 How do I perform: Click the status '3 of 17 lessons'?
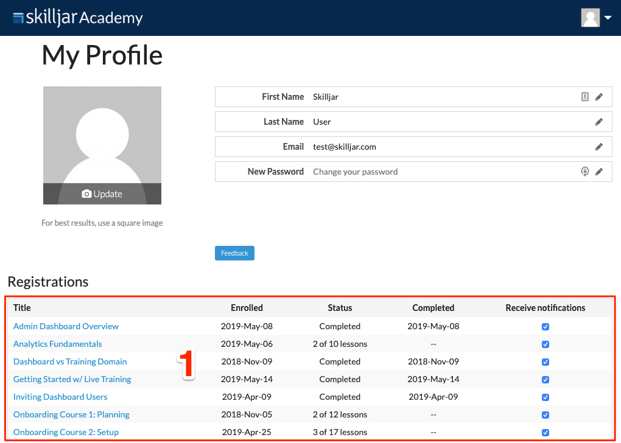click(x=340, y=432)
